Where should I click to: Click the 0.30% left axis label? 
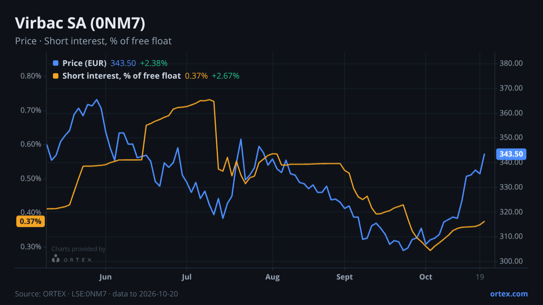pos(31,247)
